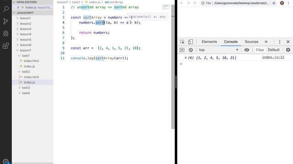Click the editor minimap preview
293x164 pixels.
coord(166,7)
